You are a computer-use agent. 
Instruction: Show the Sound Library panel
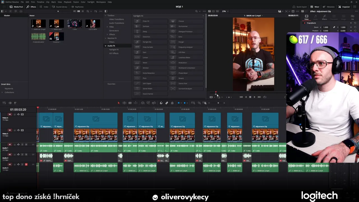pos(59,7)
